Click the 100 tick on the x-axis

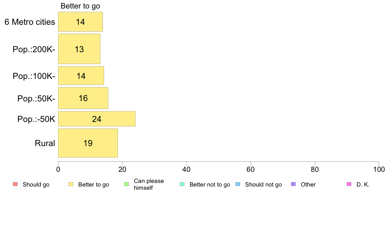coord(379,169)
